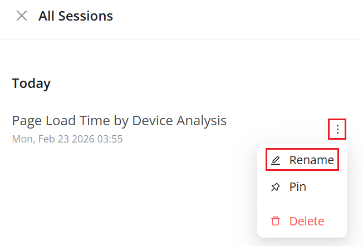Select the Today section heading
This screenshot has height=246, width=363.
pyautogui.click(x=31, y=83)
